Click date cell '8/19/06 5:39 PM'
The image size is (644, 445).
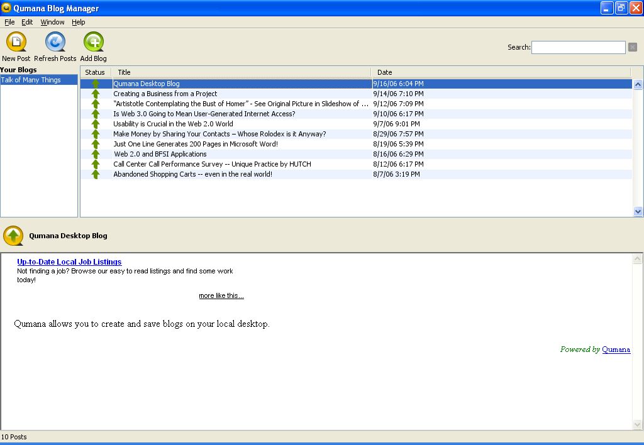pos(398,144)
